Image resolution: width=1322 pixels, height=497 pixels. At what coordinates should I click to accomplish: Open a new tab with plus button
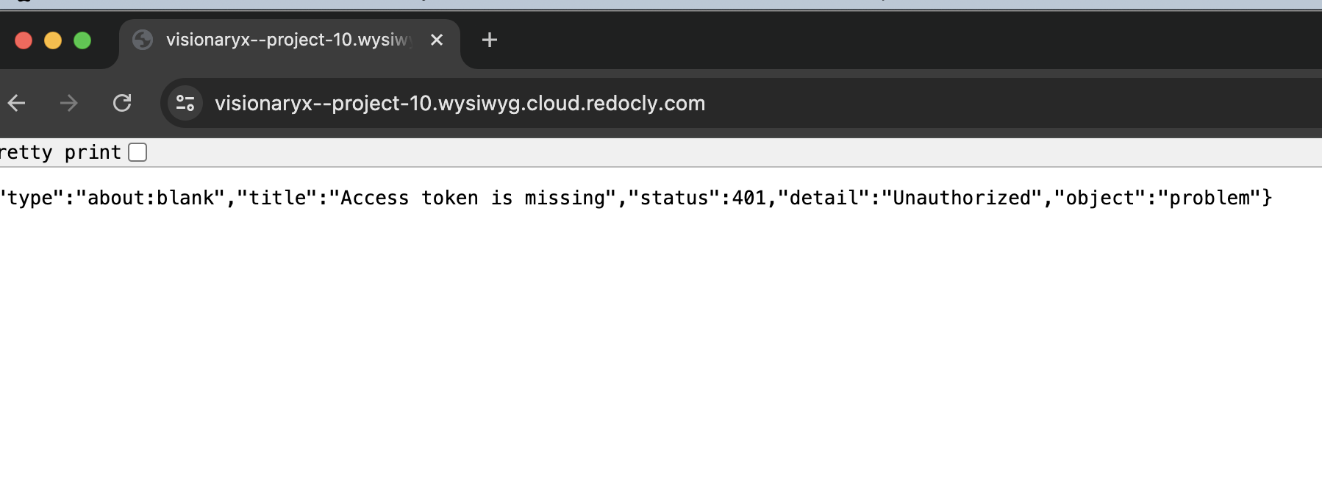[x=490, y=40]
